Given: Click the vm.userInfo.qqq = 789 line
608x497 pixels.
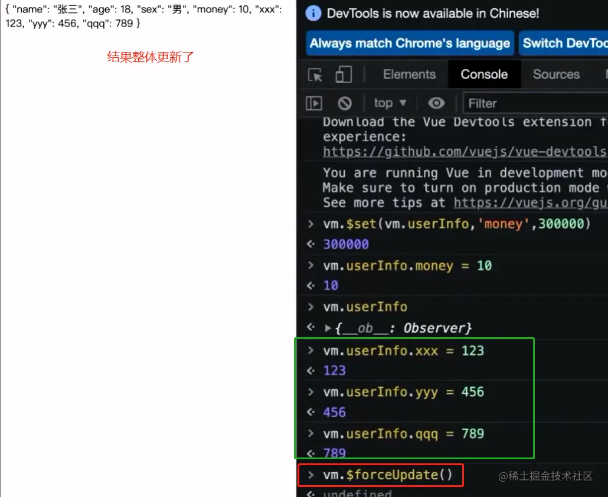Looking at the screenshot, I should coord(403,434).
